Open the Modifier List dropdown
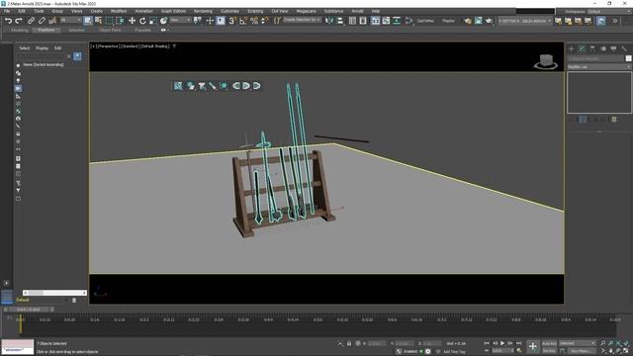The width and height of the screenshot is (633, 356). 599,67
